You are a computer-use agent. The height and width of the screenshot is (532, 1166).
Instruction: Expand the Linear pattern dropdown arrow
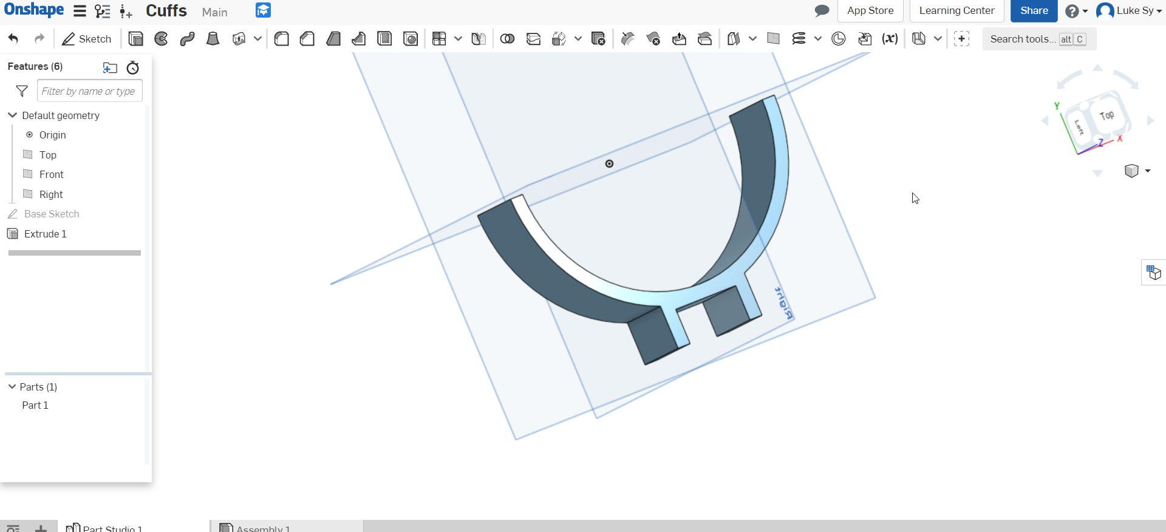coord(458,39)
